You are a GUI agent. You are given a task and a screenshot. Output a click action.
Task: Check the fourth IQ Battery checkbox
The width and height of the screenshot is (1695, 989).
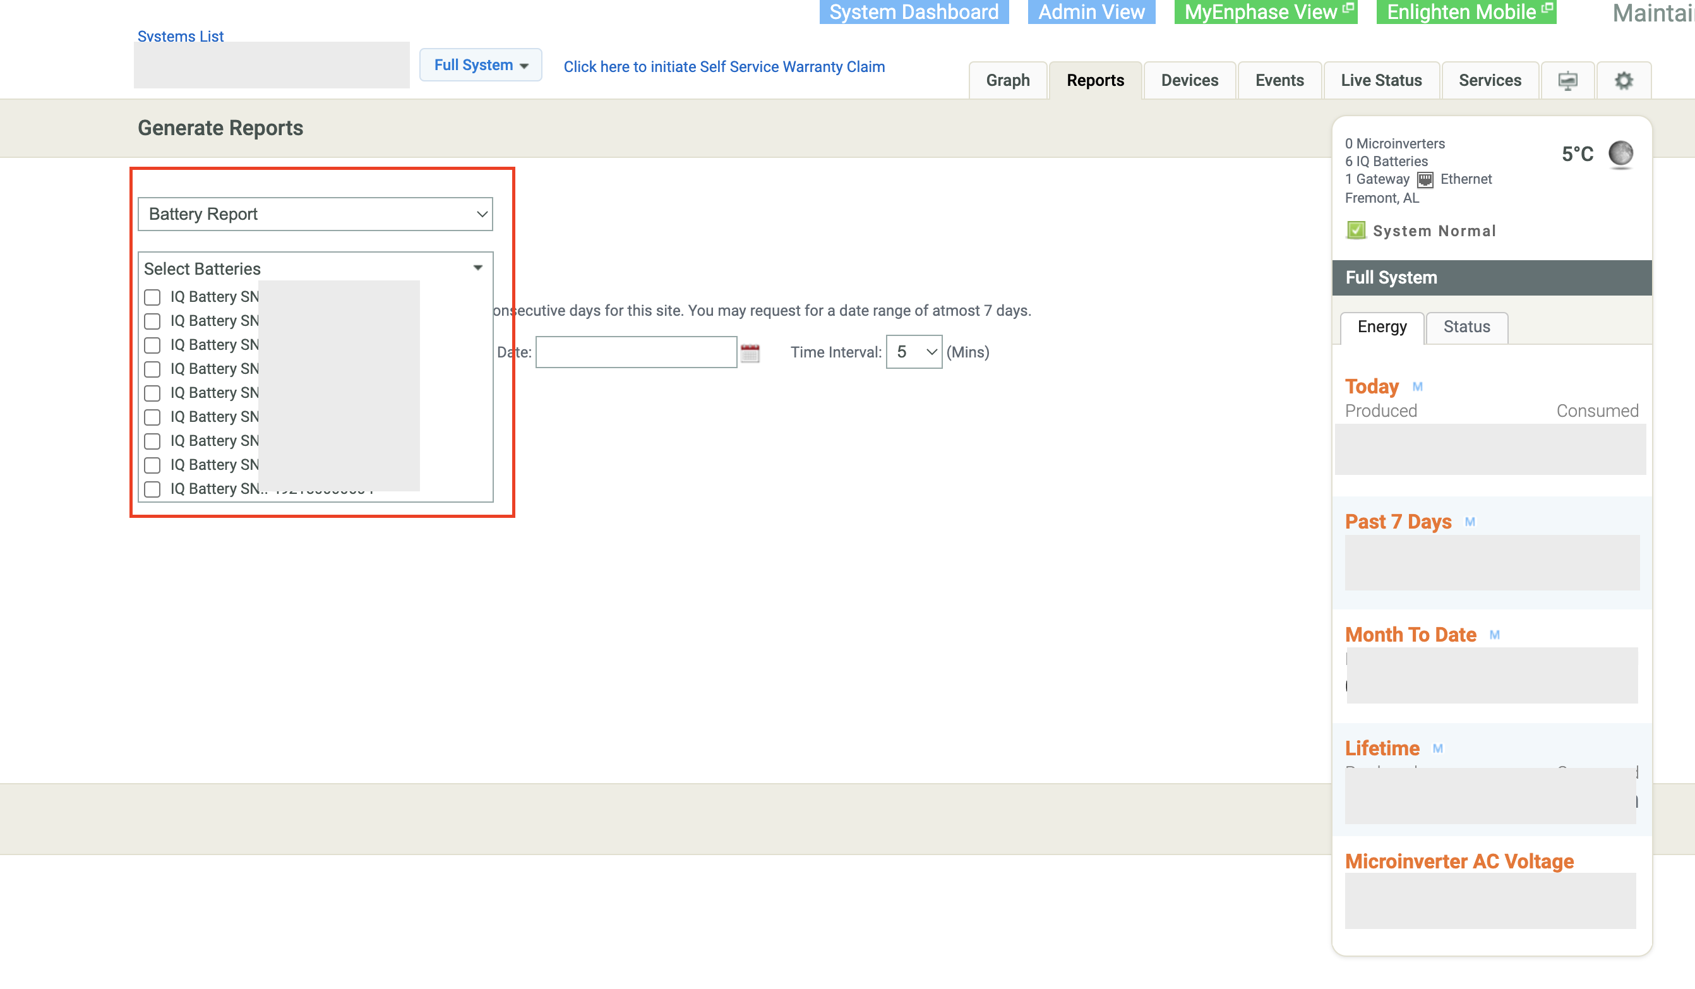[x=152, y=369]
